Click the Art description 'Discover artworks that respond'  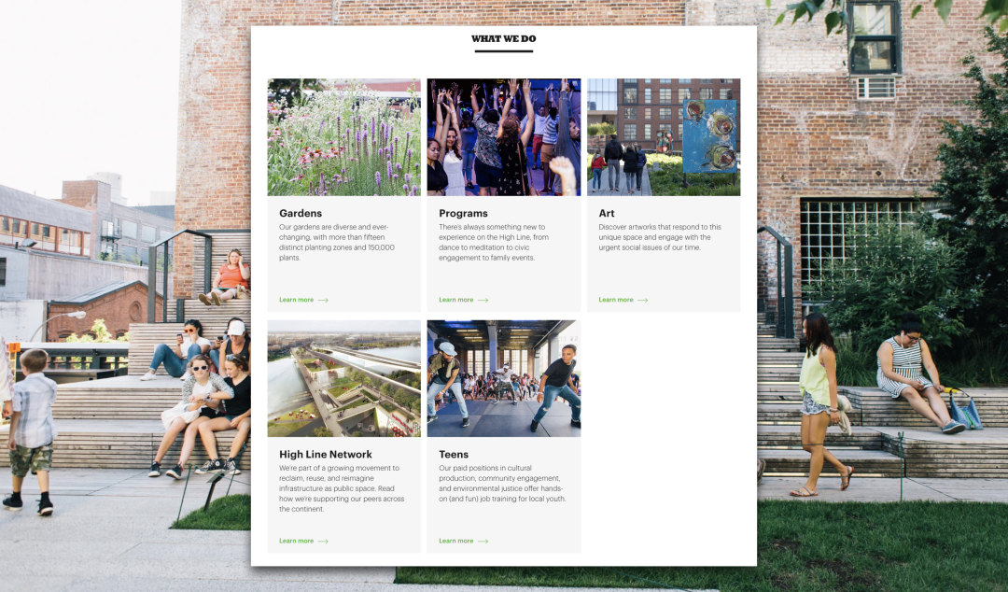point(660,237)
